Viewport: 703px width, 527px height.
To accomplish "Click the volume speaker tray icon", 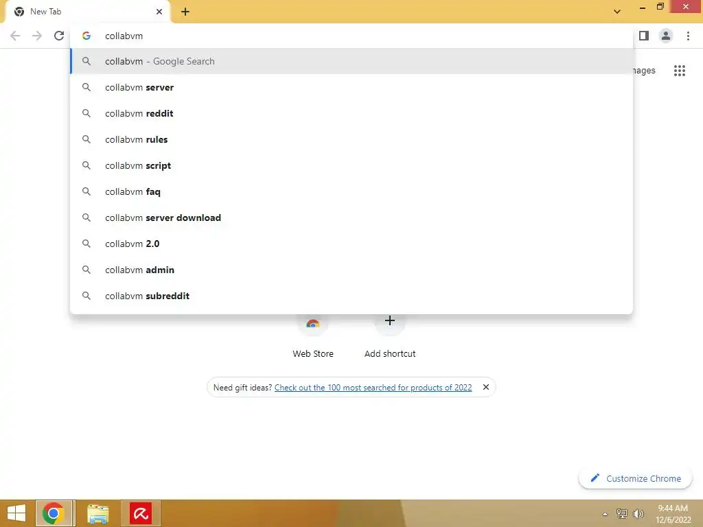I will pos(638,514).
